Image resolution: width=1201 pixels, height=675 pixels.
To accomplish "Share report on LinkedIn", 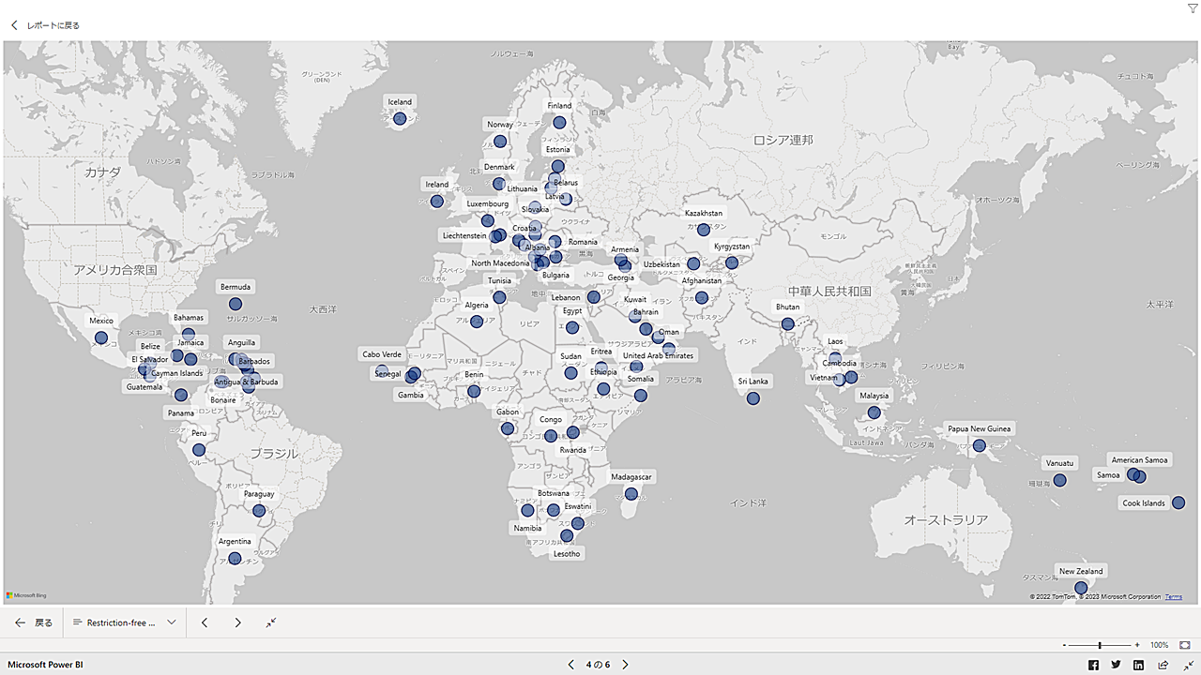I will 1138,665.
